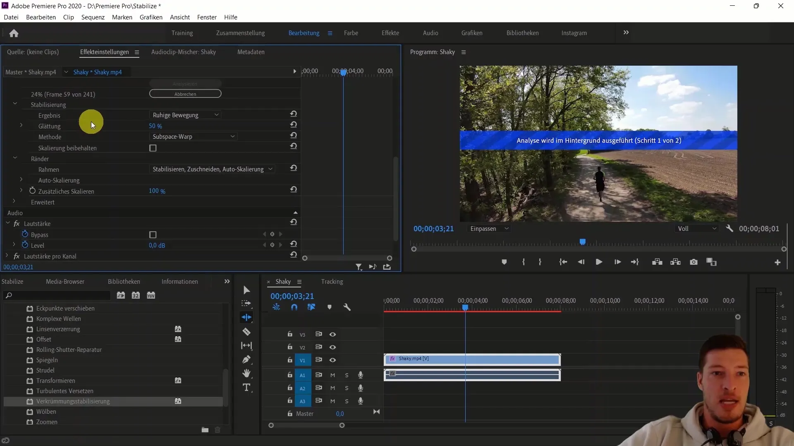Screen dimensions: 794x446
Task: Reset the Ergebnis parameter
Action: (294, 114)
